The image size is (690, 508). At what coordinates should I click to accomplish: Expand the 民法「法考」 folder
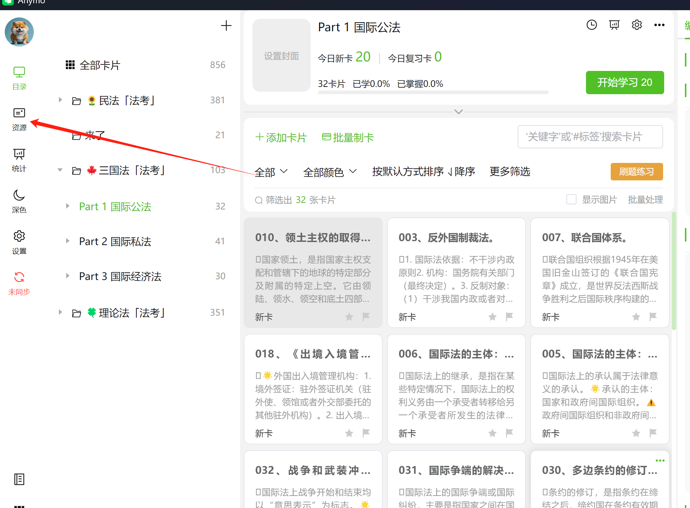pos(60,100)
